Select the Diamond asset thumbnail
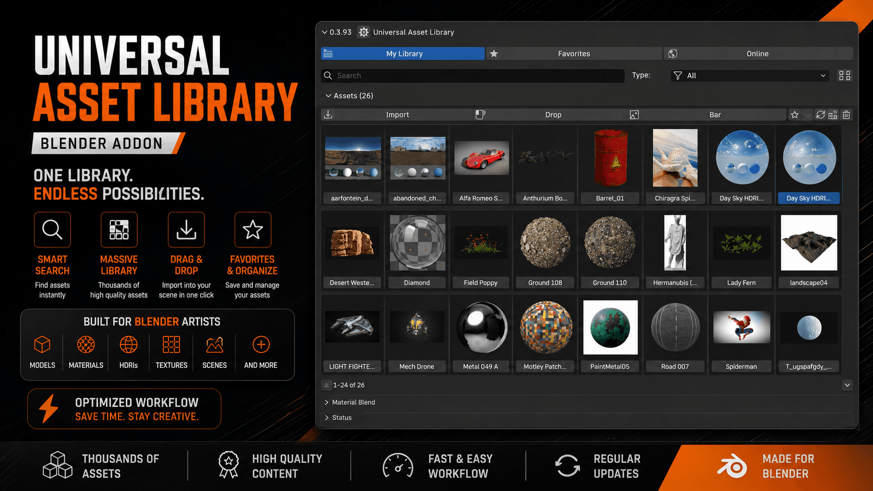The image size is (873, 491). [417, 243]
